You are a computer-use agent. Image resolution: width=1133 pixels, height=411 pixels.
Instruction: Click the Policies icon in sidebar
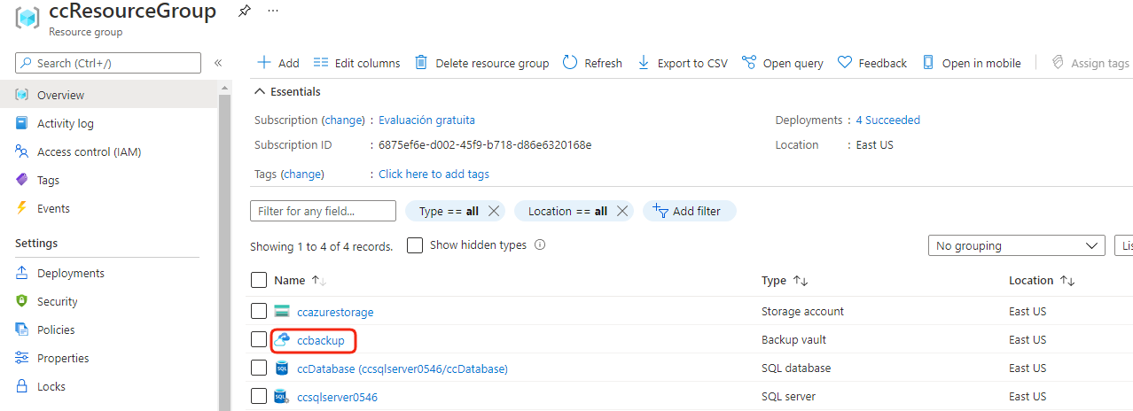[22, 330]
